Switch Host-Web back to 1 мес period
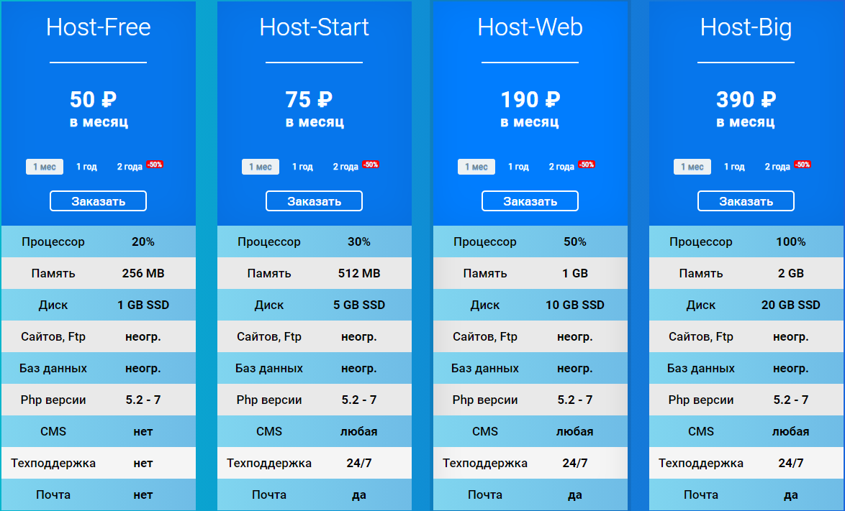 tap(476, 166)
